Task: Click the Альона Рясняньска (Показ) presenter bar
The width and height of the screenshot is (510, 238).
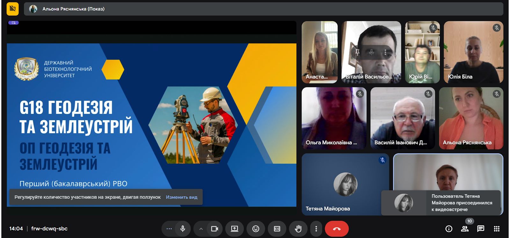Action: 263,9
